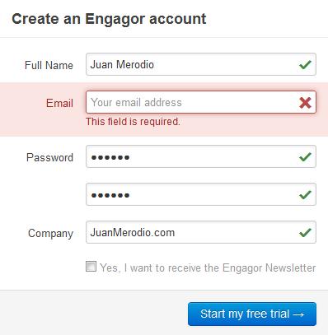Start my free trial button
This screenshot has height=335, width=328.
pyautogui.click(x=252, y=314)
